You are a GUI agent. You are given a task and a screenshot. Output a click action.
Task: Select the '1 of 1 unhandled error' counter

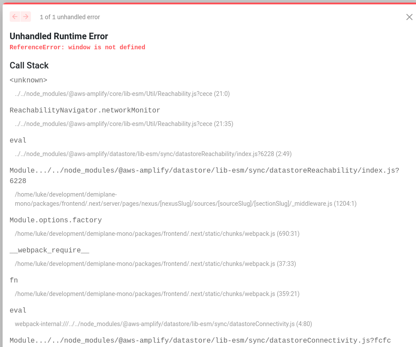point(69,17)
